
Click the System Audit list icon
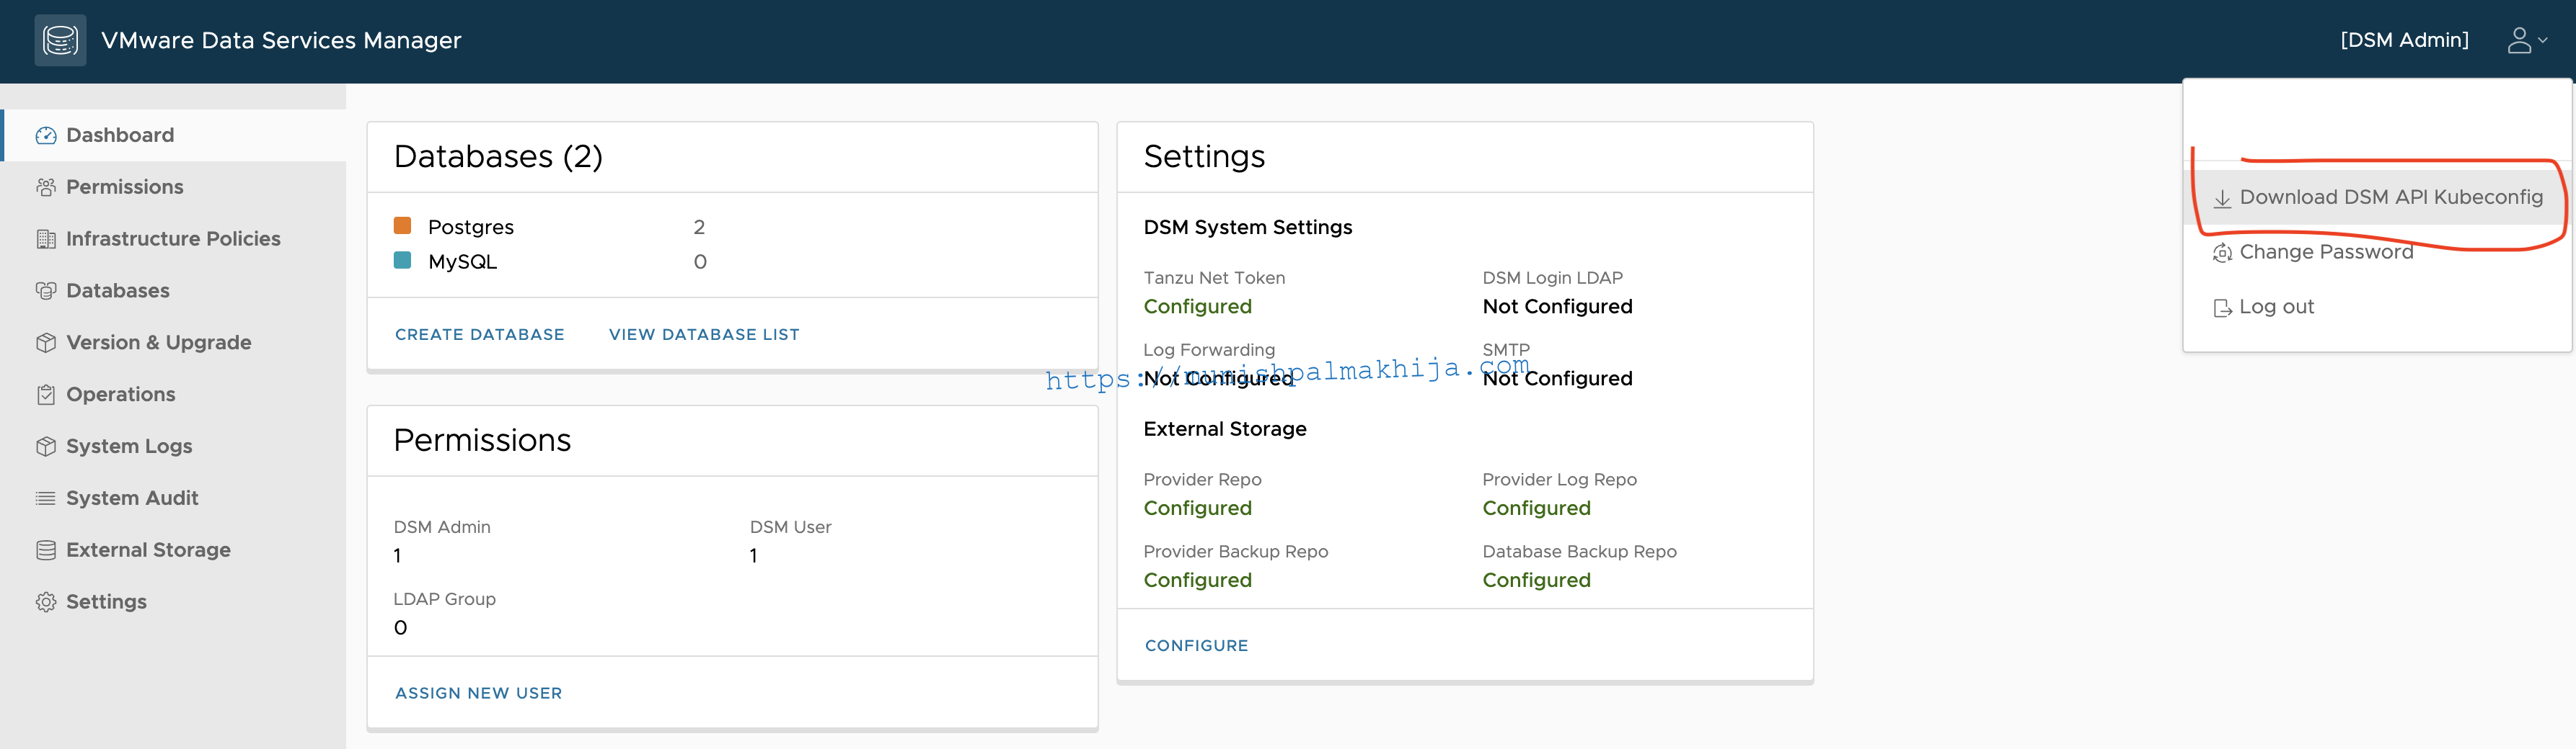coord(46,498)
